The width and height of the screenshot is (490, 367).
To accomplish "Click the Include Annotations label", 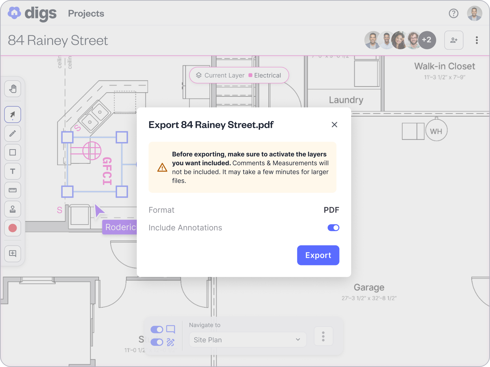I will click(x=185, y=228).
